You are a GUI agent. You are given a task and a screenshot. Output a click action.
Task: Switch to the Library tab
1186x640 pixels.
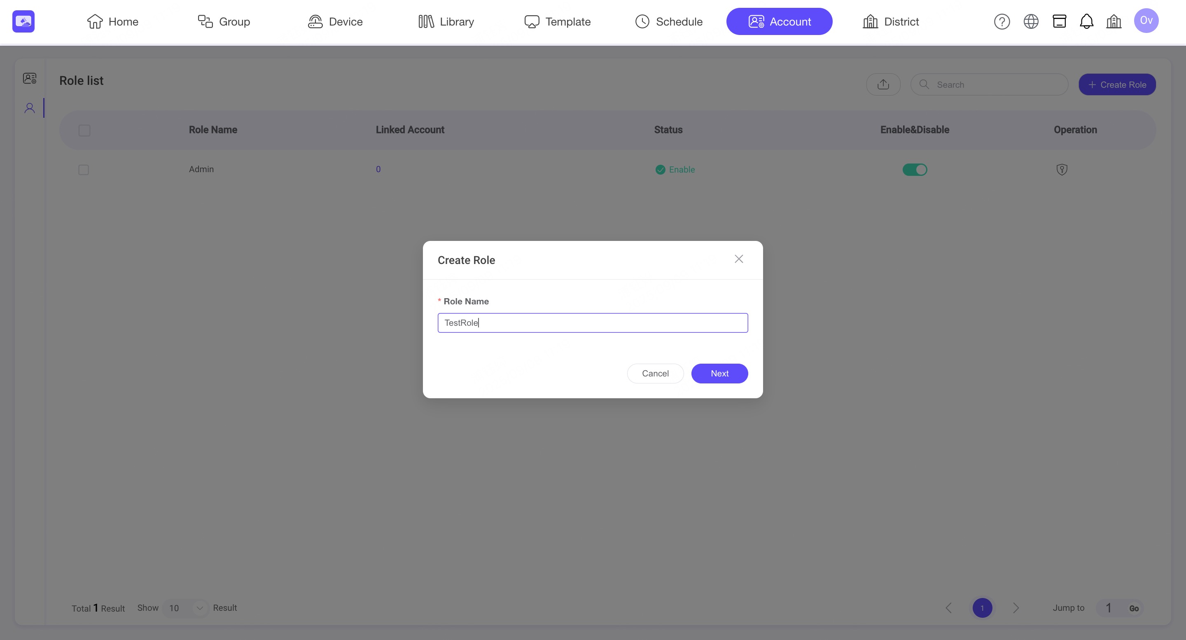coord(446,22)
